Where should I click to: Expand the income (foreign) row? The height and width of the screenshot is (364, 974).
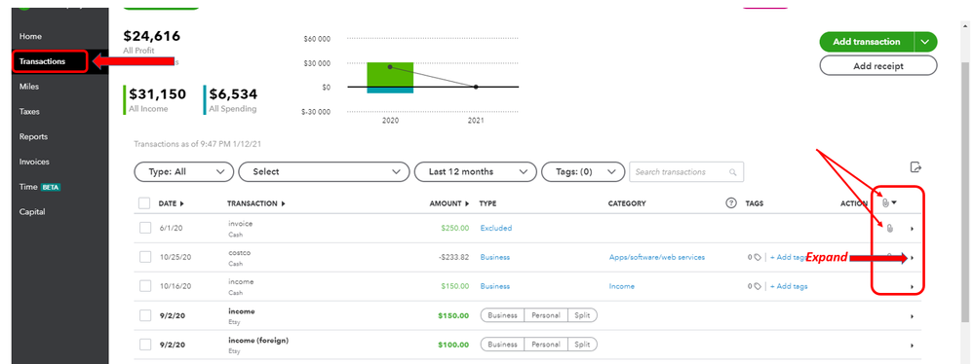(912, 346)
